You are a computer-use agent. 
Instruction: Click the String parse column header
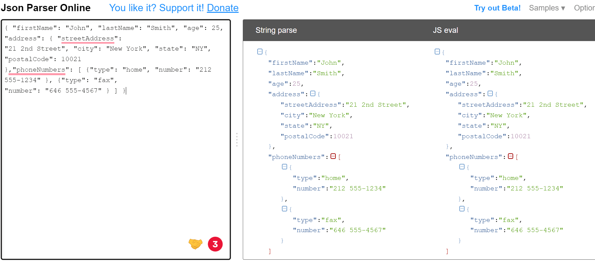pos(276,30)
